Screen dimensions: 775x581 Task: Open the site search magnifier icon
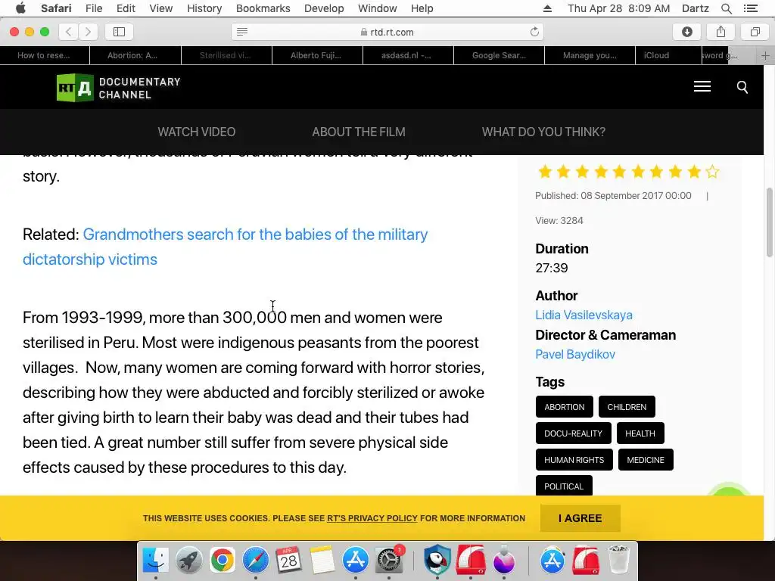point(742,88)
